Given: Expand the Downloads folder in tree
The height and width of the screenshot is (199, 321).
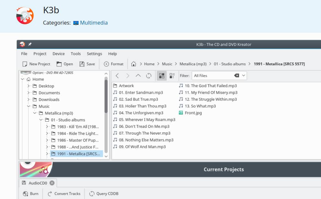Looking at the screenshot, I should [29, 99].
